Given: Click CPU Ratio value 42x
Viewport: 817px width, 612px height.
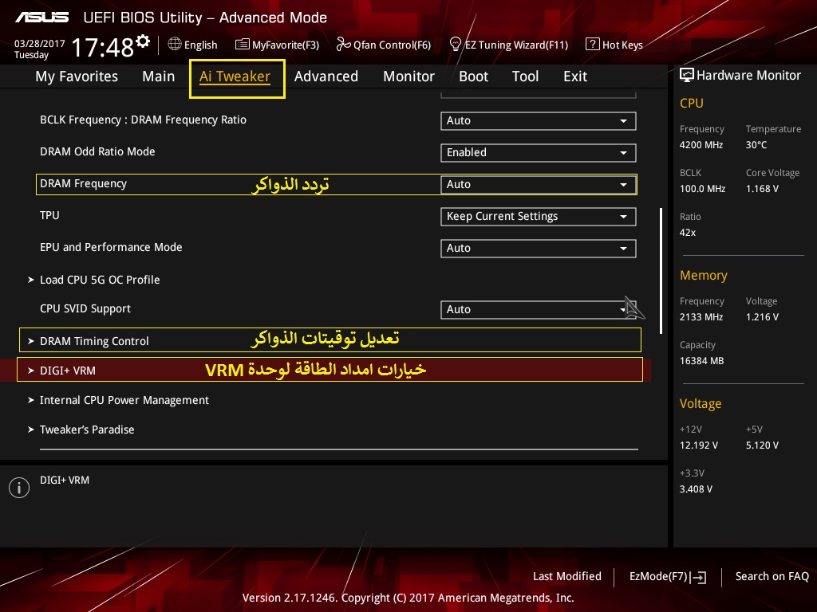Looking at the screenshot, I should click(x=688, y=233).
